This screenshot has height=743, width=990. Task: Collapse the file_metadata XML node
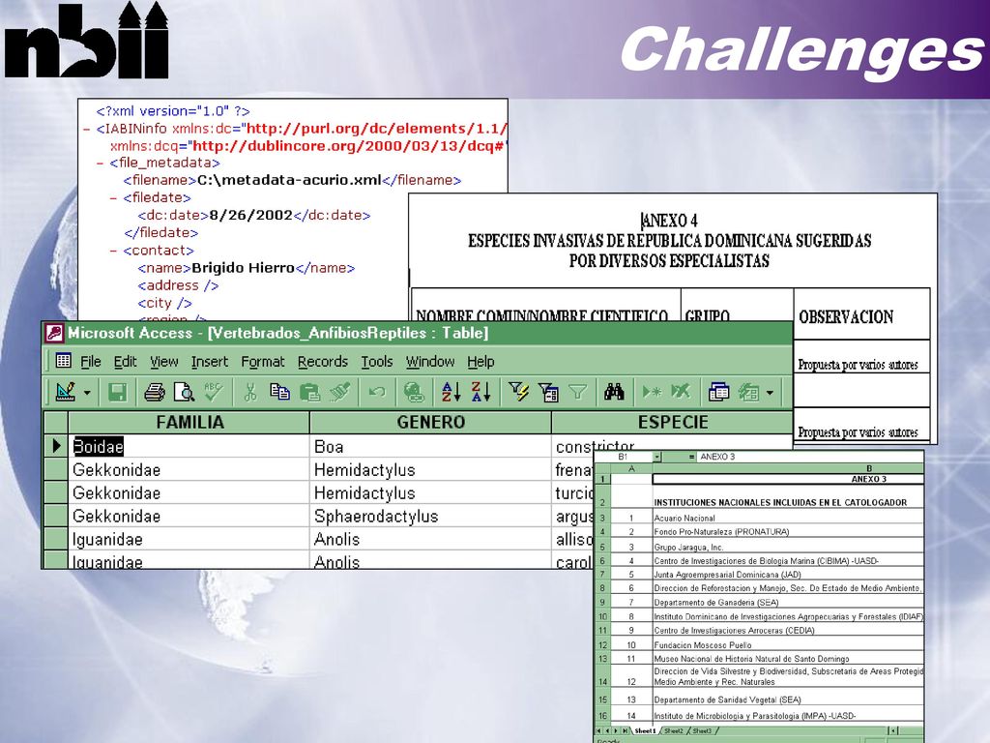100,163
